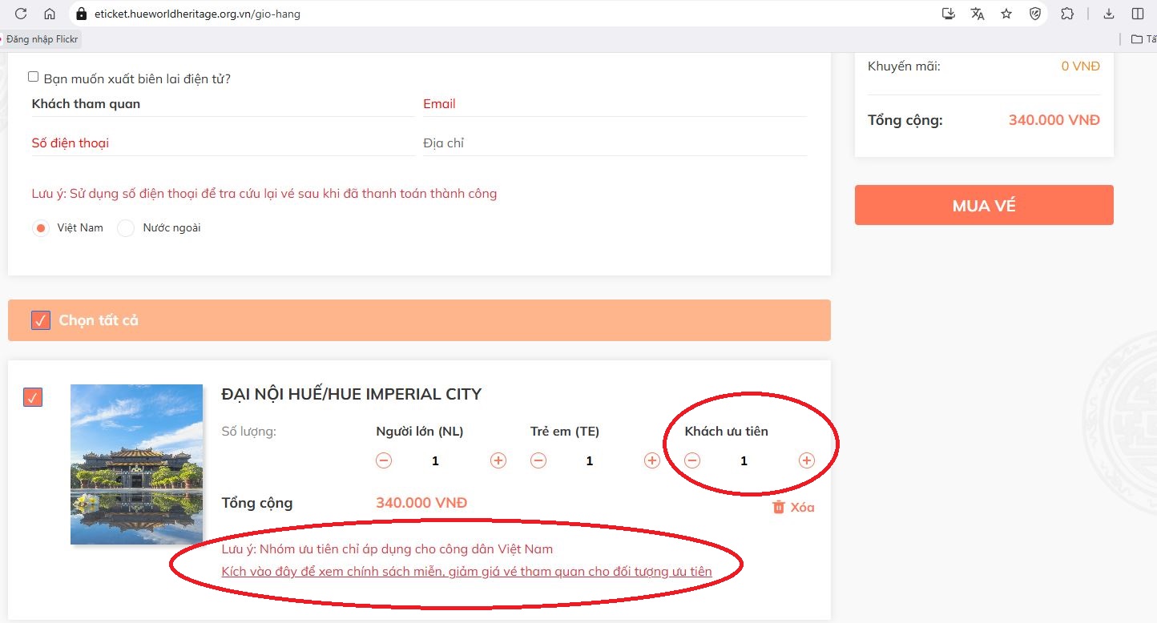The width and height of the screenshot is (1157, 623).
Task: Tick the electronic receipt checkbox
Action: [x=34, y=77]
